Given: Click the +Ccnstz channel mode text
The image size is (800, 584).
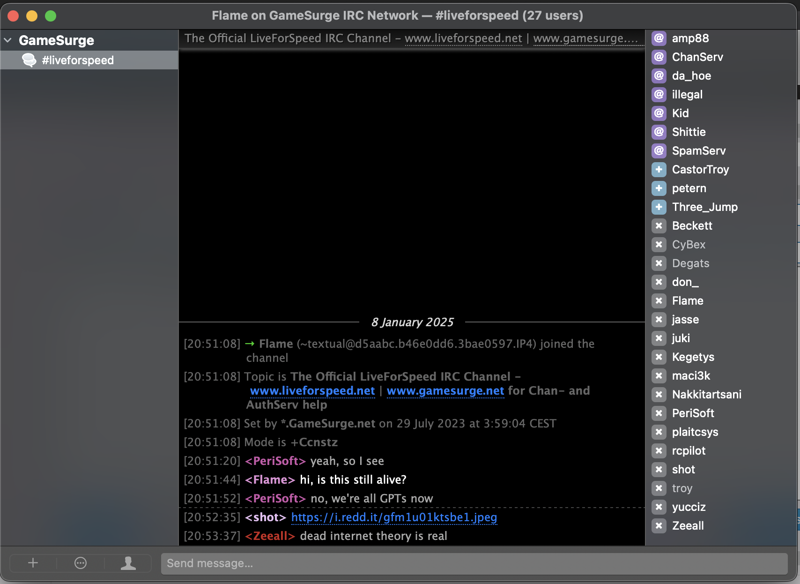Looking at the screenshot, I should [x=314, y=442].
